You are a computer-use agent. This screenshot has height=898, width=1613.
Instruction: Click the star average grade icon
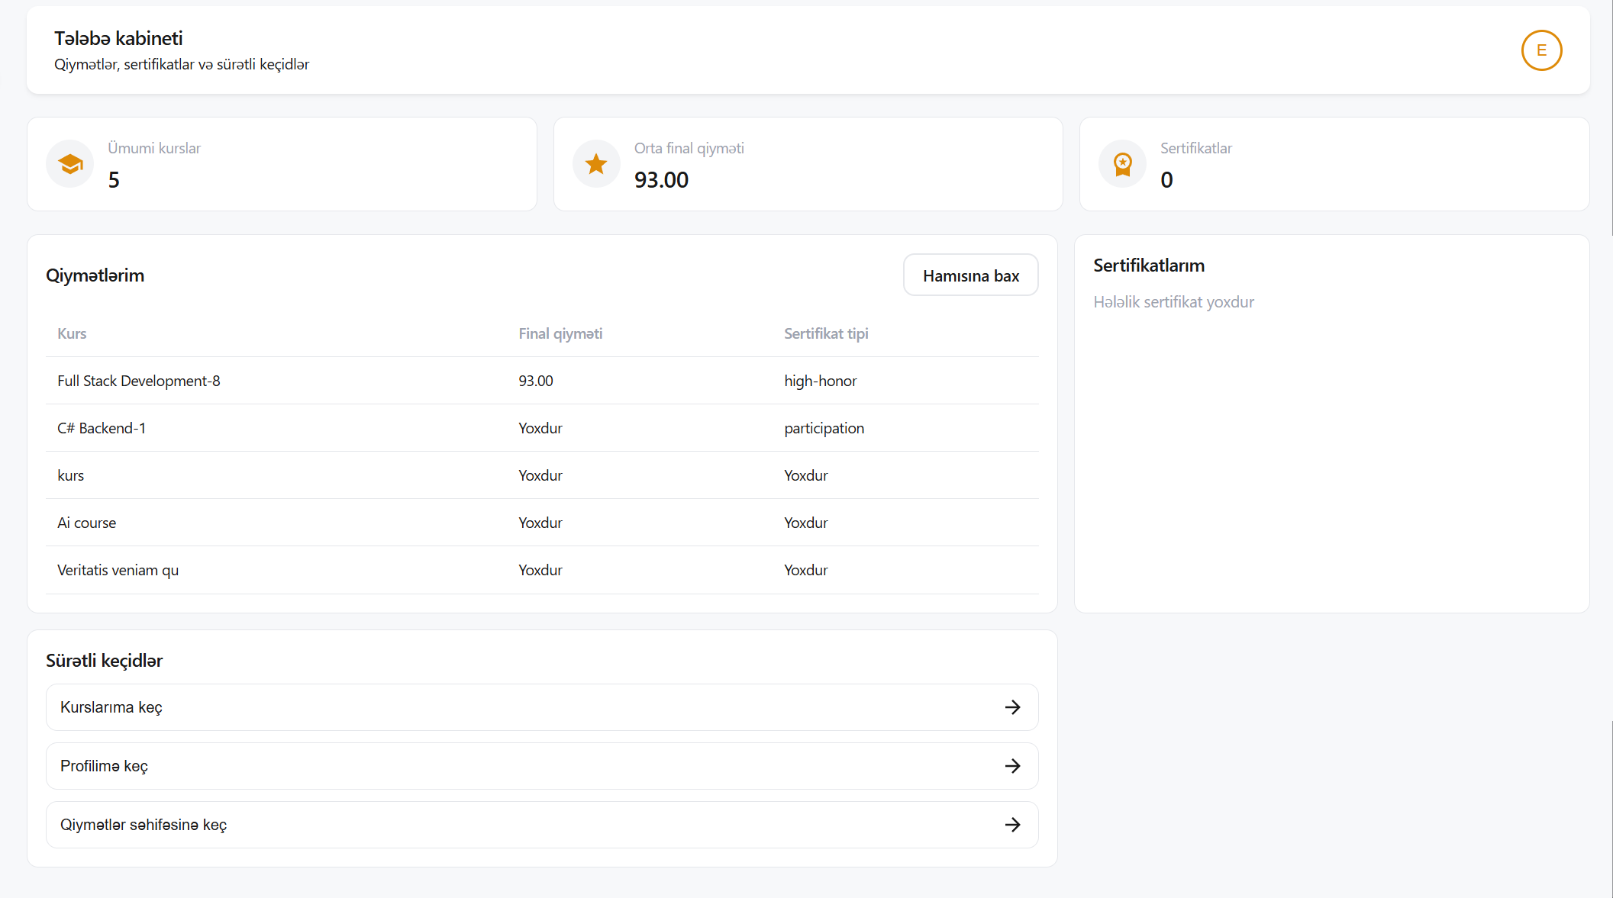pyautogui.click(x=596, y=164)
